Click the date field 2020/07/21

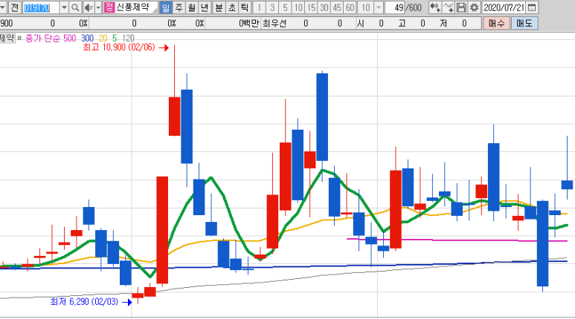504,7
